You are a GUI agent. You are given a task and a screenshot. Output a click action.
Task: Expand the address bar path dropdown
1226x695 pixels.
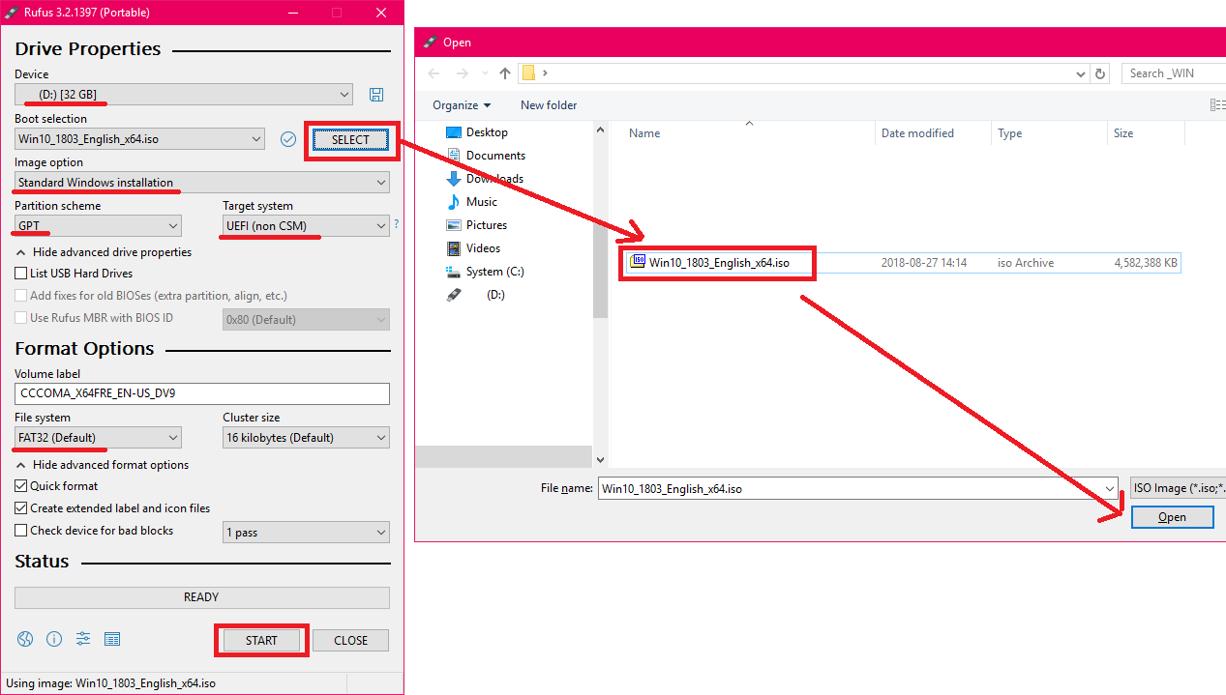[x=1081, y=73]
